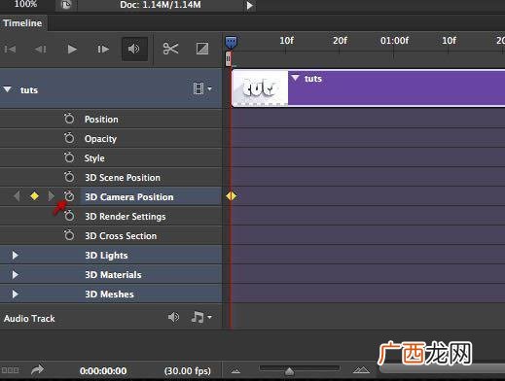Toggle keyframe diamond for 3D Camera Position

click(34, 196)
